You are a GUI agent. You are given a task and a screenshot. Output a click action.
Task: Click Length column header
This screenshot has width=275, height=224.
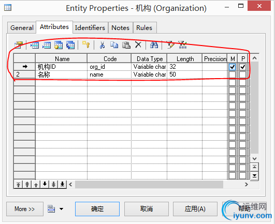[184, 58]
